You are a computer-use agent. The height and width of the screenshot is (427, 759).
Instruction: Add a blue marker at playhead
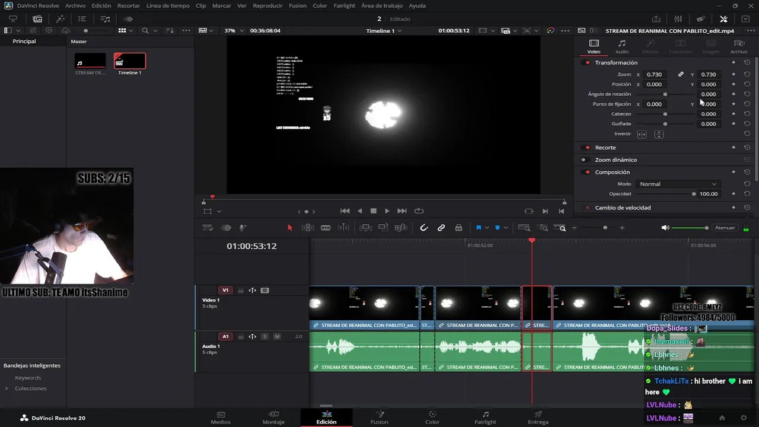498,228
